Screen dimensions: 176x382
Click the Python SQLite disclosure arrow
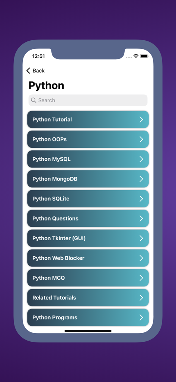(141, 198)
